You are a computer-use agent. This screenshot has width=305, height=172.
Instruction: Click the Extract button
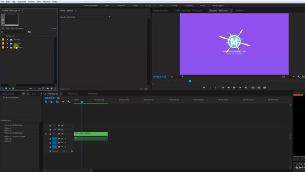(x=259, y=88)
